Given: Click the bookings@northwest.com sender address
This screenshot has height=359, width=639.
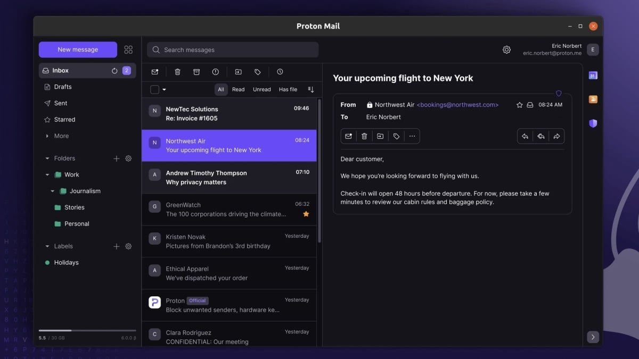Looking at the screenshot, I should [x=457, y=105].
